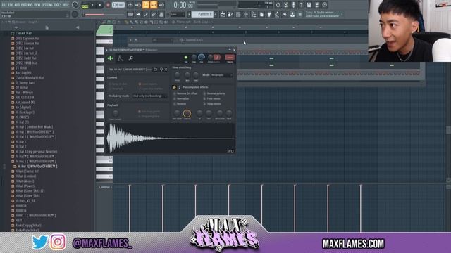Select the envelope/instrument settings tab icon
The height and width of the screenshot is (253, 451).
(121, 58)
